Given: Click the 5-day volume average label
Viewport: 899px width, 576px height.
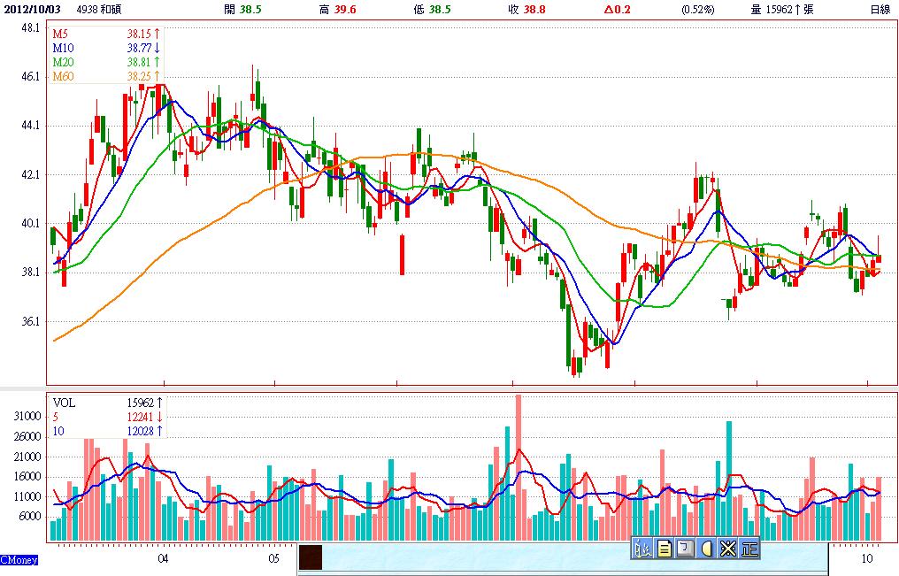Looking at the screenshot, I should point(57,417).
